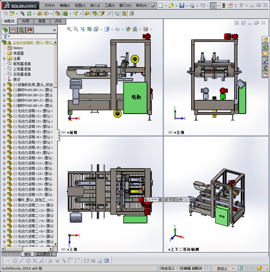The height and width of the screenshot is (272, 270).
Task: Toggle link views icon beside 左视 label
Action: point(170,132)
